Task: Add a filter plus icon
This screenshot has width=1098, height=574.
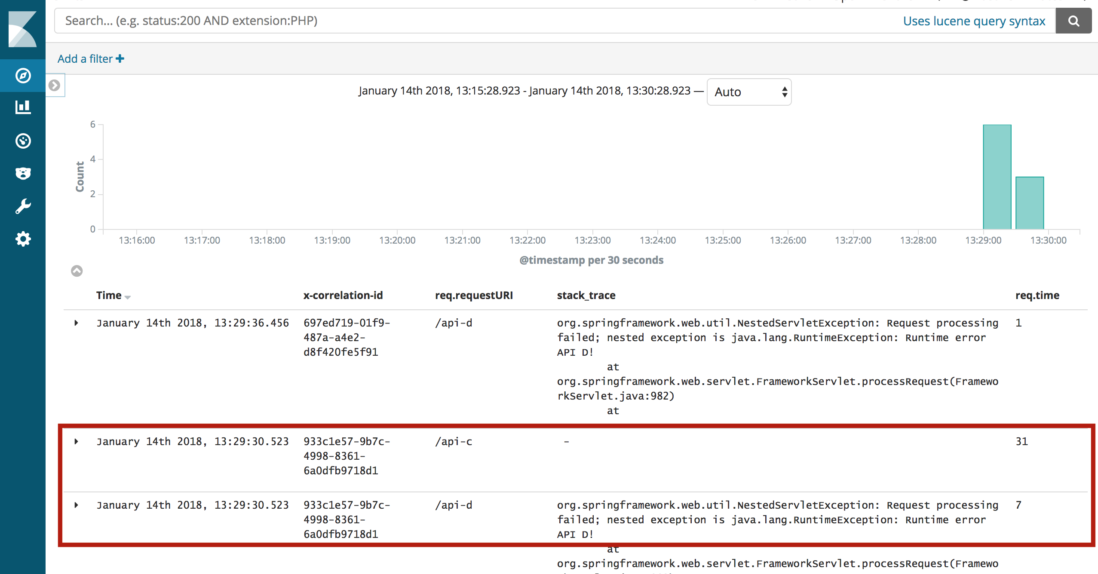Action: (x=120, y=59)
